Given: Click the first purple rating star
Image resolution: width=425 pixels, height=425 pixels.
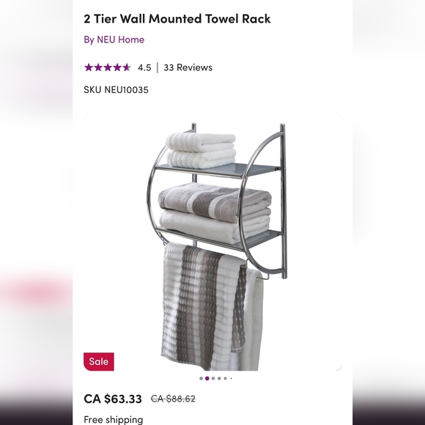Looking at the screenshot, I should pos(89,67).
